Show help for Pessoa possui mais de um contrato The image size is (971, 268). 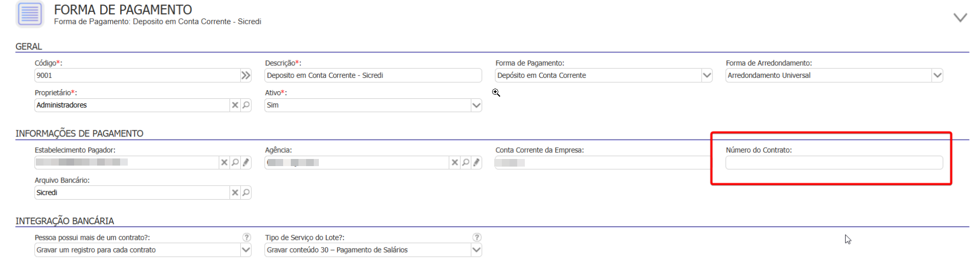(x=247, y=237)
